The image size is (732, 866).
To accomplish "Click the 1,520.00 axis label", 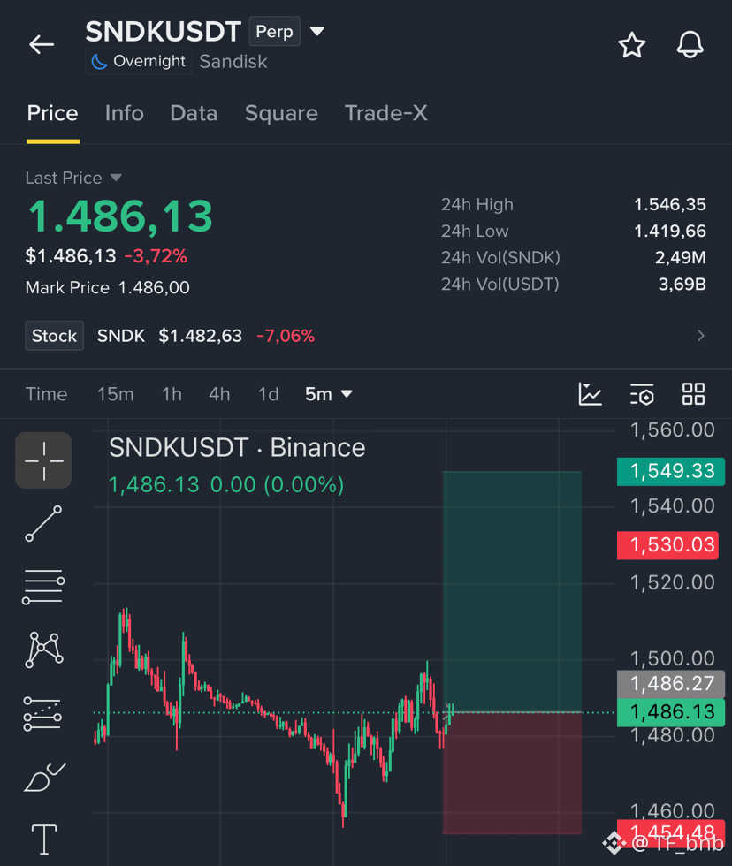I will click(673, 582).
